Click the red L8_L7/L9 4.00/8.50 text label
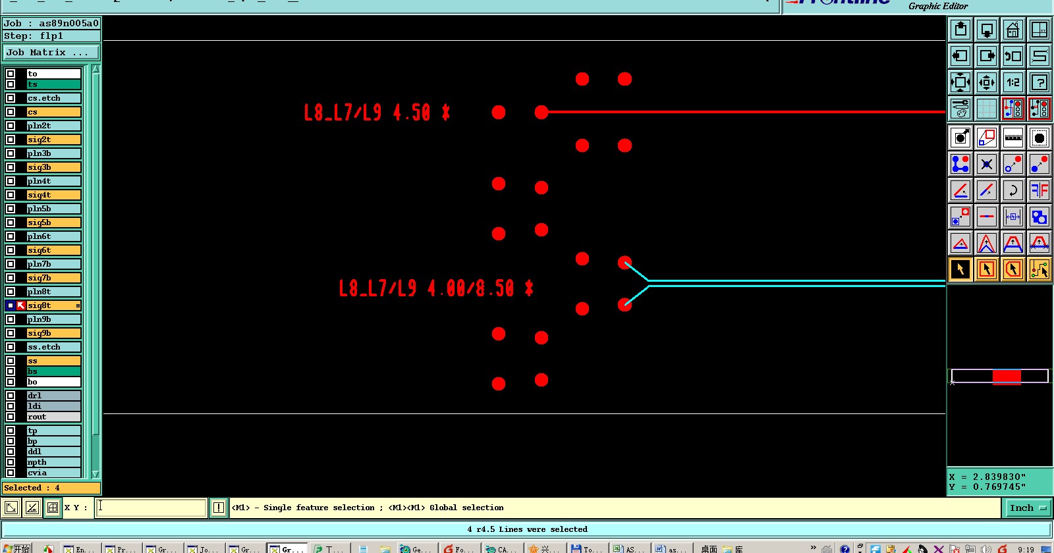 (436, 288)
